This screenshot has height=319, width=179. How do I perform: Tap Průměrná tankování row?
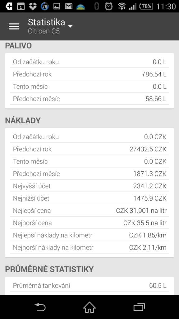89,285
